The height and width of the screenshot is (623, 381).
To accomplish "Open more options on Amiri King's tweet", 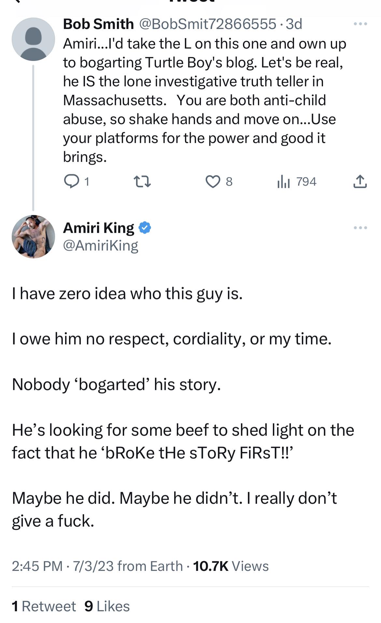I will click(x=360, y=228).
